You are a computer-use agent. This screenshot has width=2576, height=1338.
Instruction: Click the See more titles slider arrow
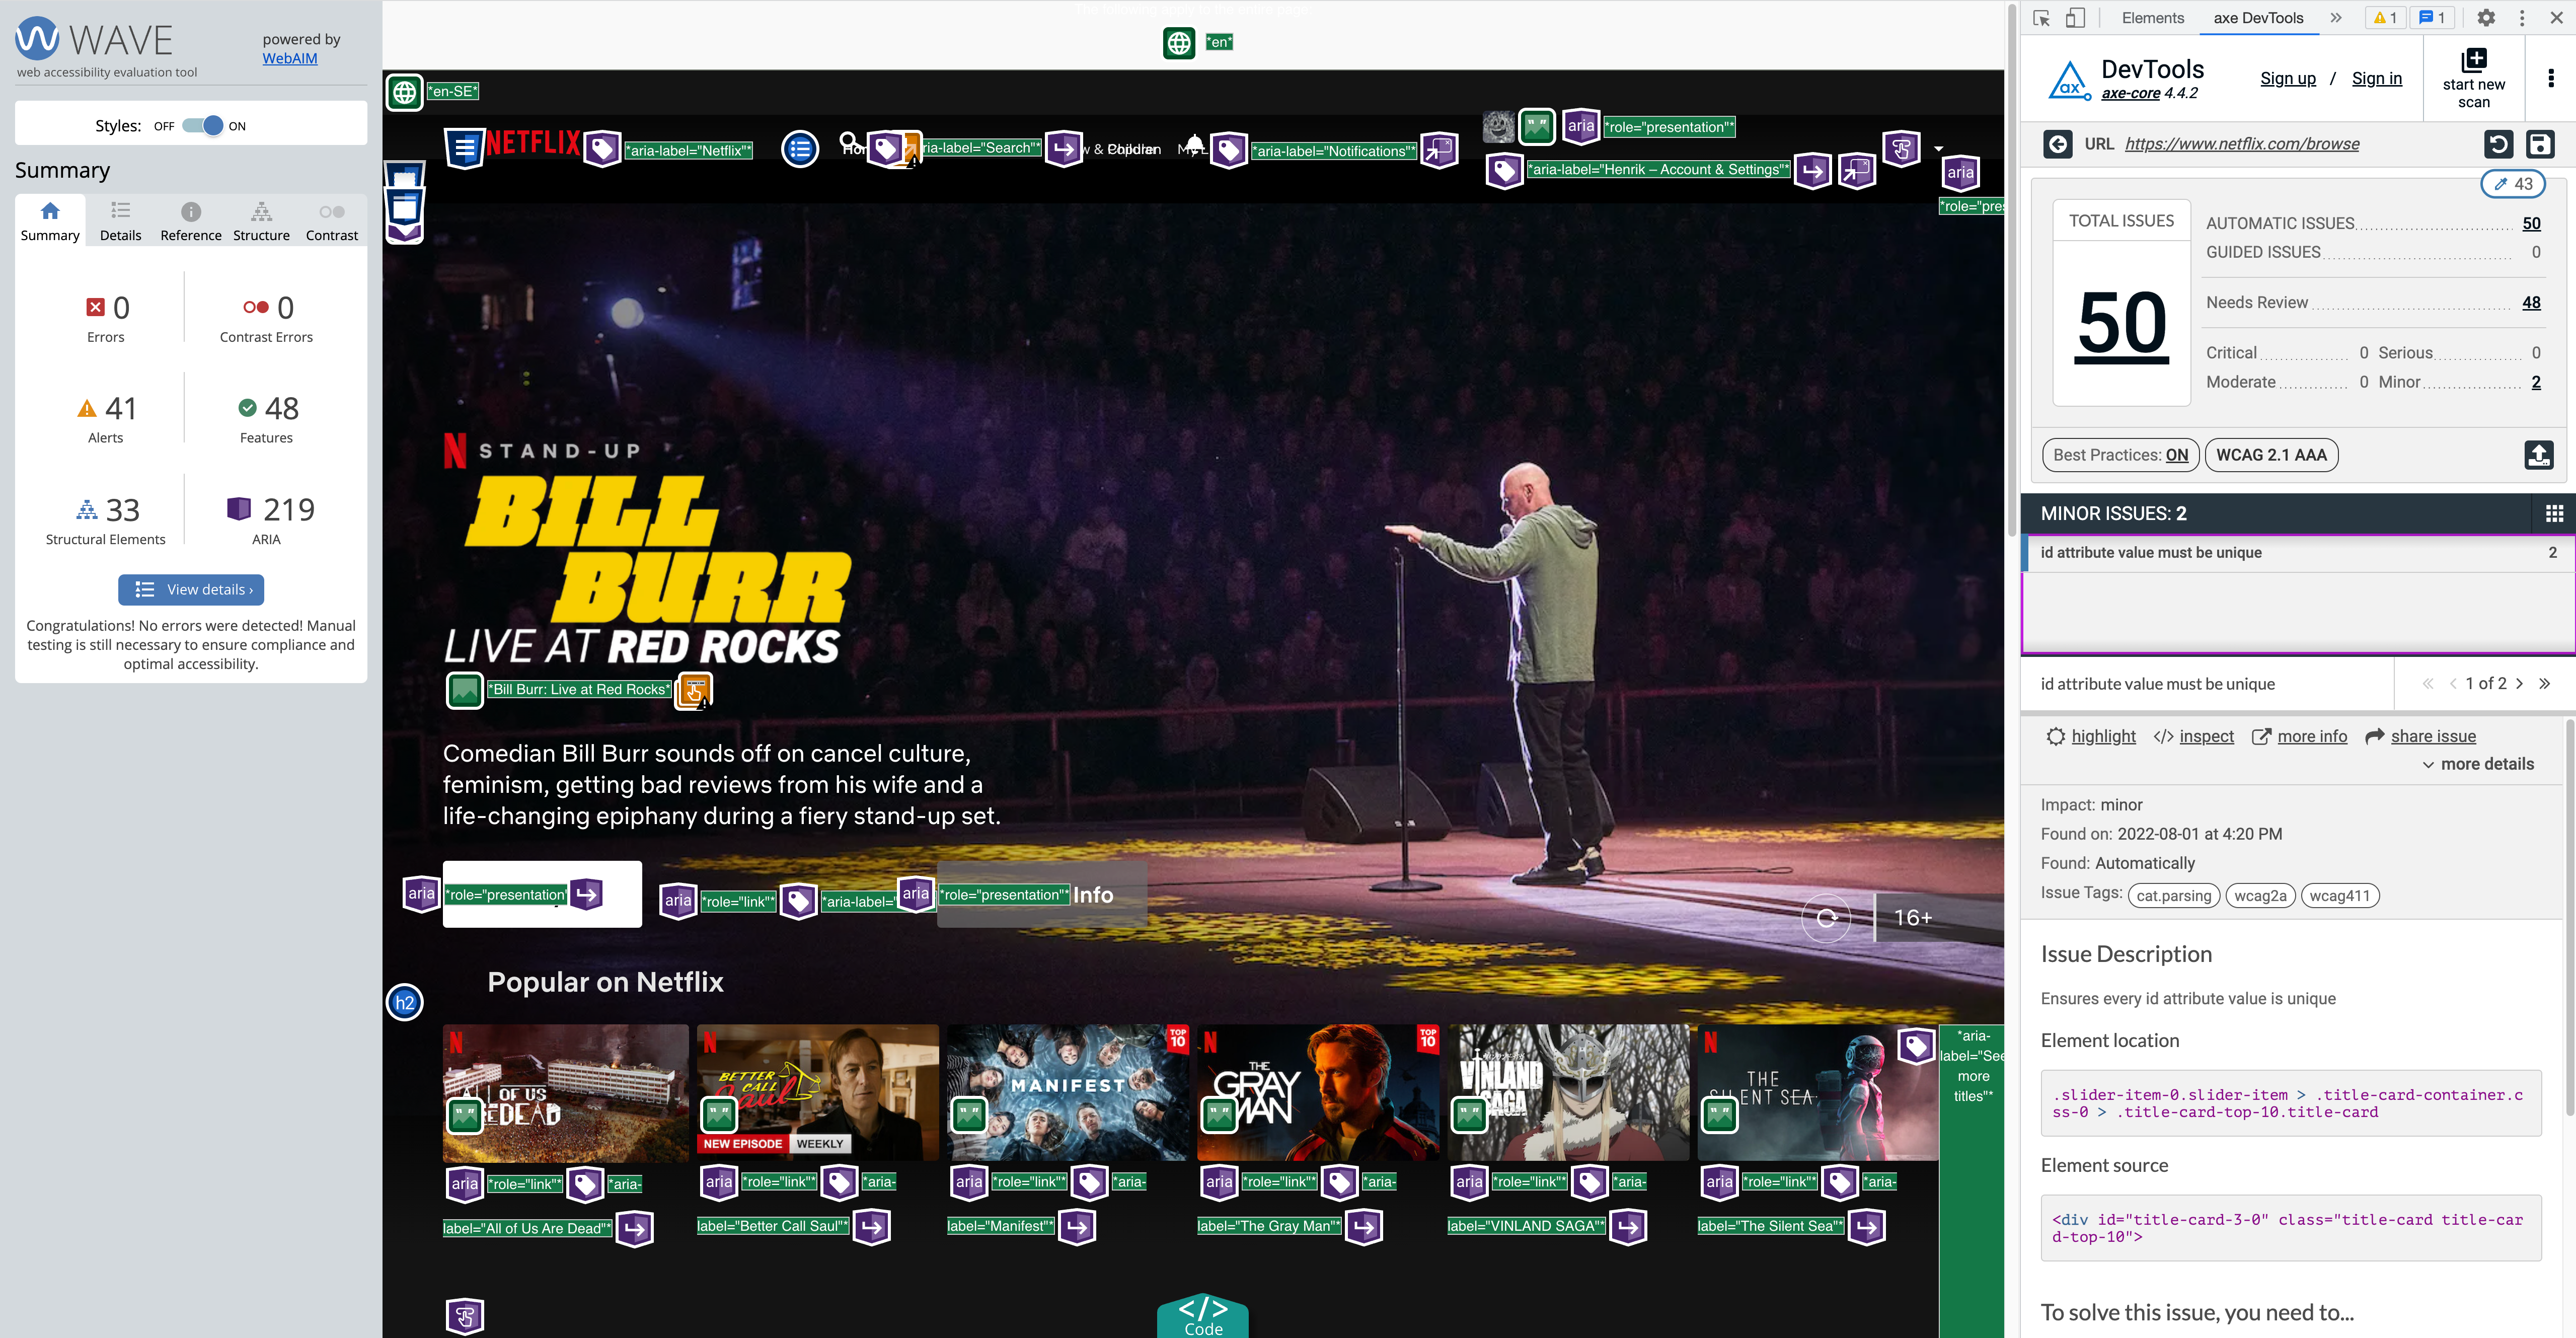pyautogui.click(x=1971, y=1180)
